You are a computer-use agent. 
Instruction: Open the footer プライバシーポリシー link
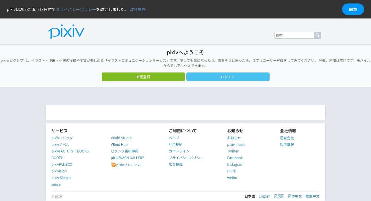pyautogui.click(x=186, y=158)
